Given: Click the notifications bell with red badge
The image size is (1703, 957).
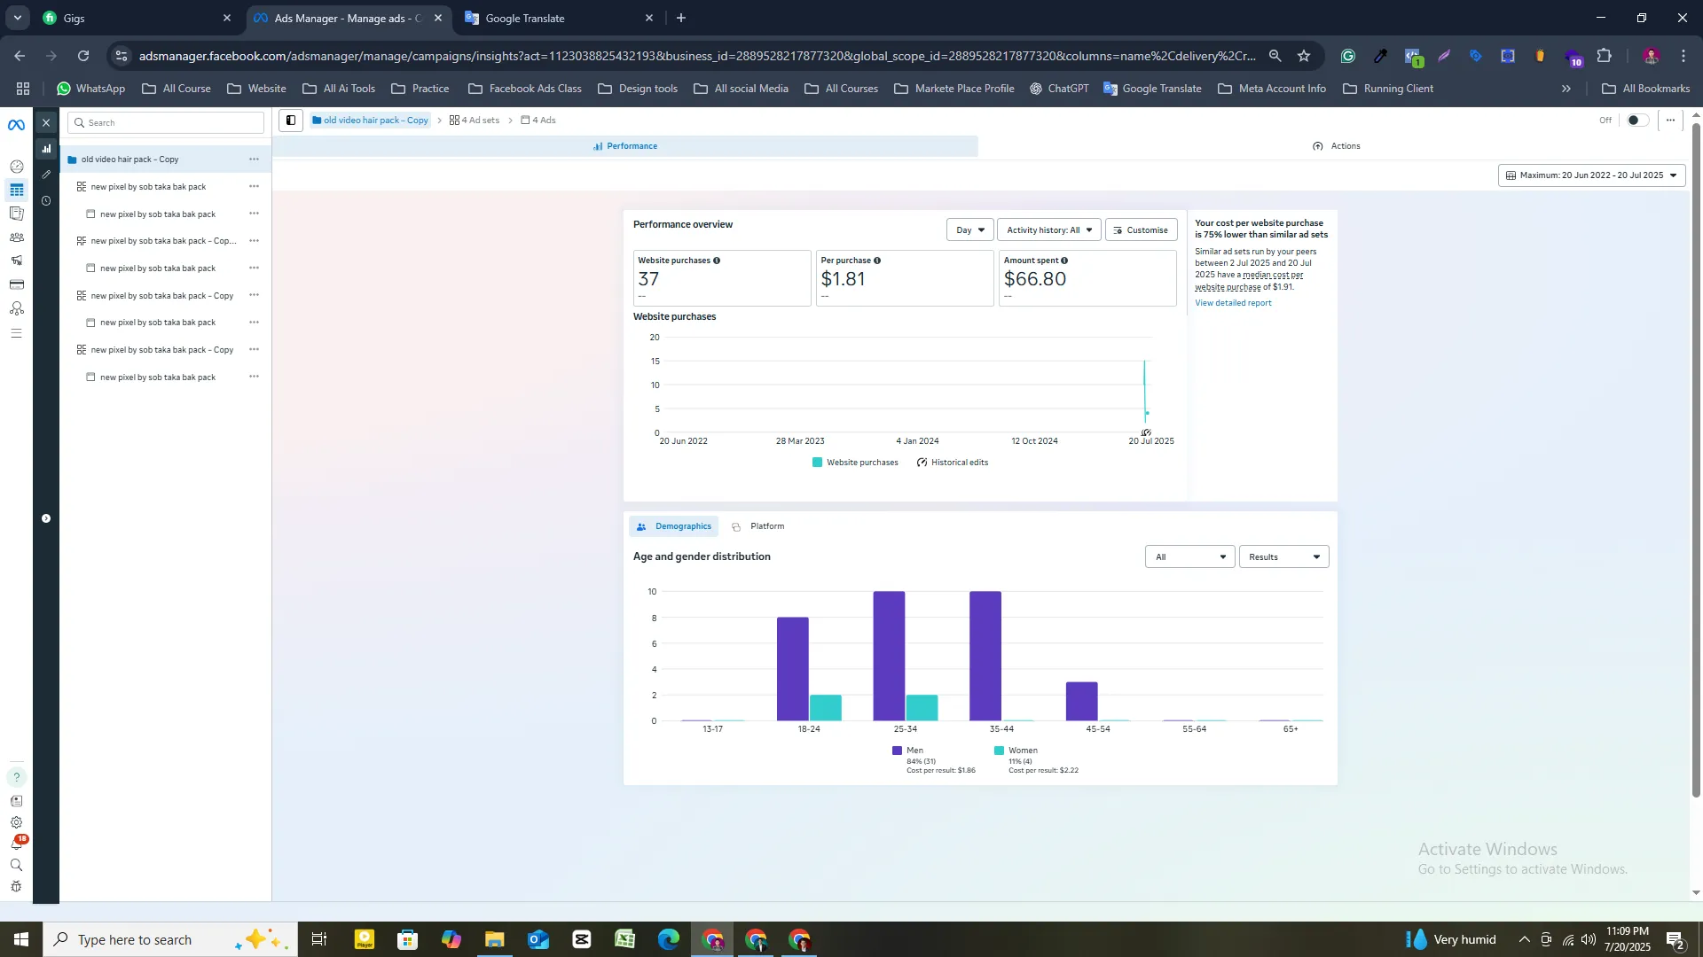Looking at the screenshot, I should tap(16, 844).
